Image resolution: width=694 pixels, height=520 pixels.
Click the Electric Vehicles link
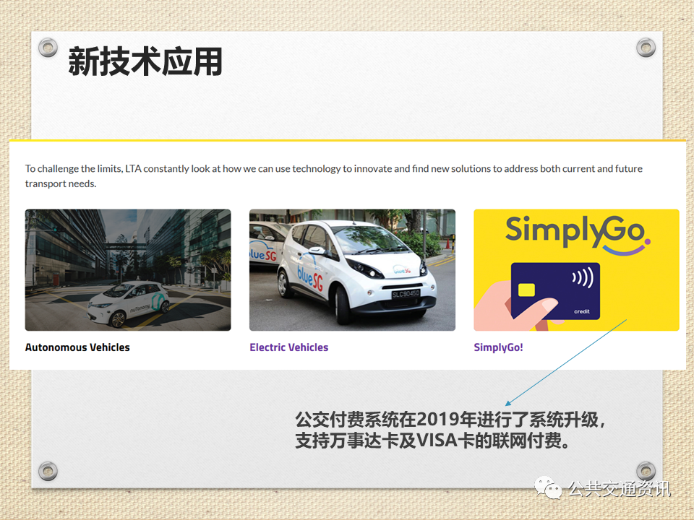pos(289,347)
